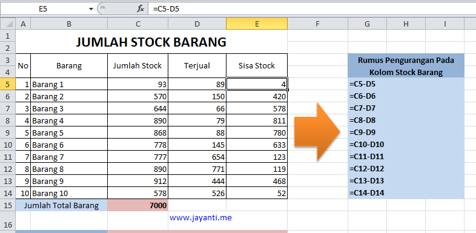
Task: Select row 15 header
Action: [8, 205]
